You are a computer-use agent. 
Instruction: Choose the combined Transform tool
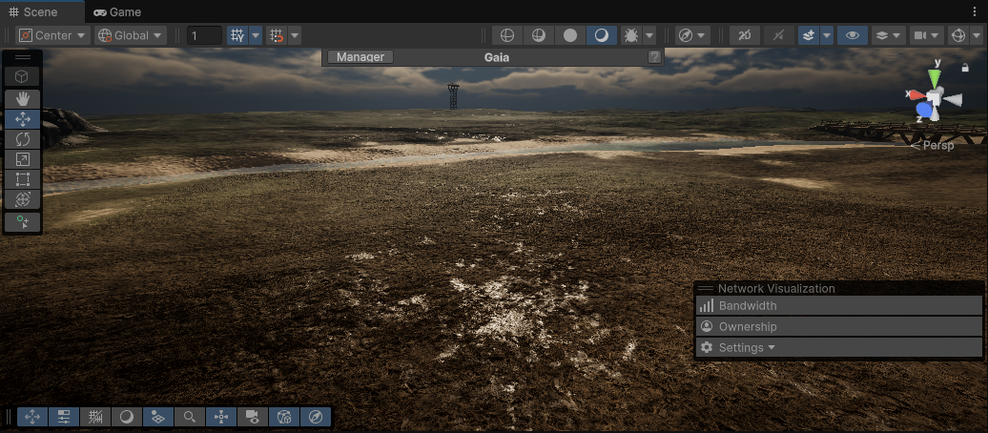pos(22,199)
